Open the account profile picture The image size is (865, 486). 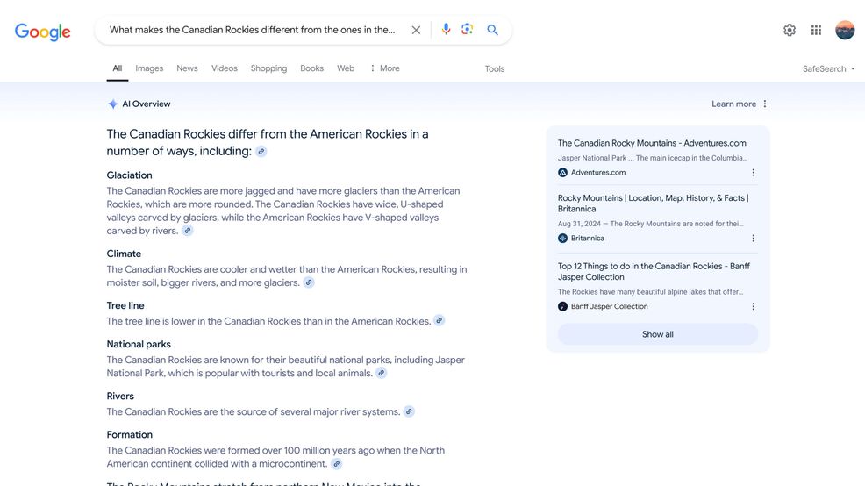(845, 30)
